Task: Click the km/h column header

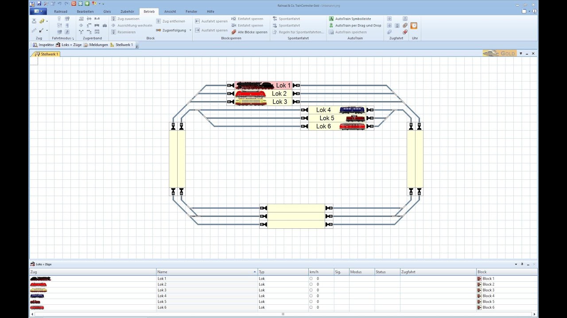Action: point(321,272)
